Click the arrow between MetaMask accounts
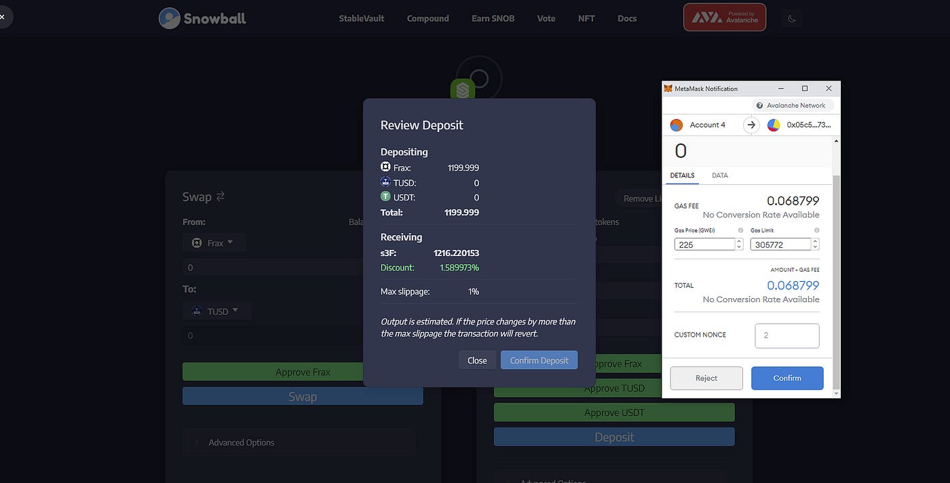The image size is (950, 483). click(750, 125)
